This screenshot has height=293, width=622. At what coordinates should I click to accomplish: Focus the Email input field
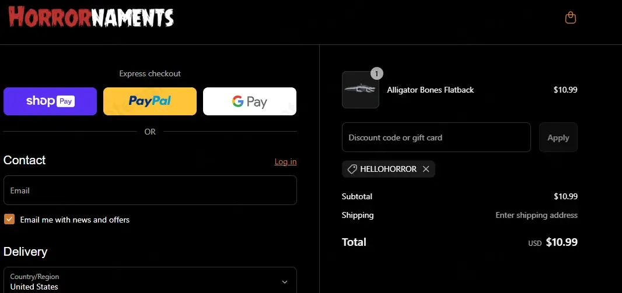150,190
